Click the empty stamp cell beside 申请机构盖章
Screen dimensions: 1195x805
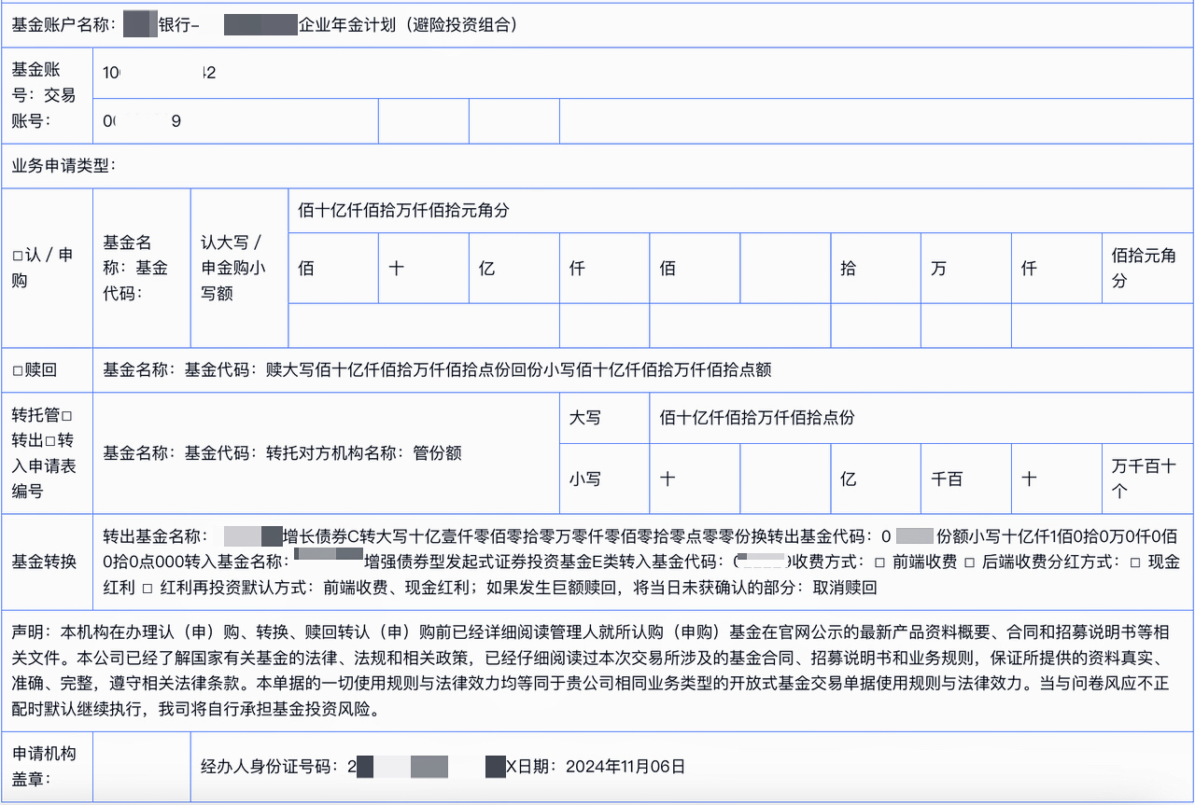(x=142, y=767)
